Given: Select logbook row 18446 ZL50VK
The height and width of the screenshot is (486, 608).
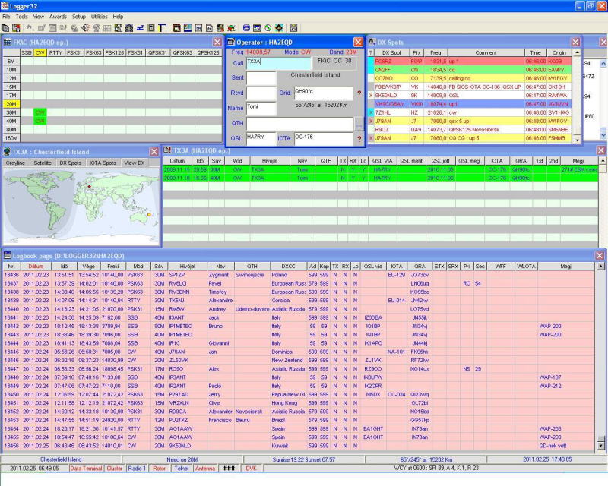Looking at the screenshot, I should (x=299, y=361).
